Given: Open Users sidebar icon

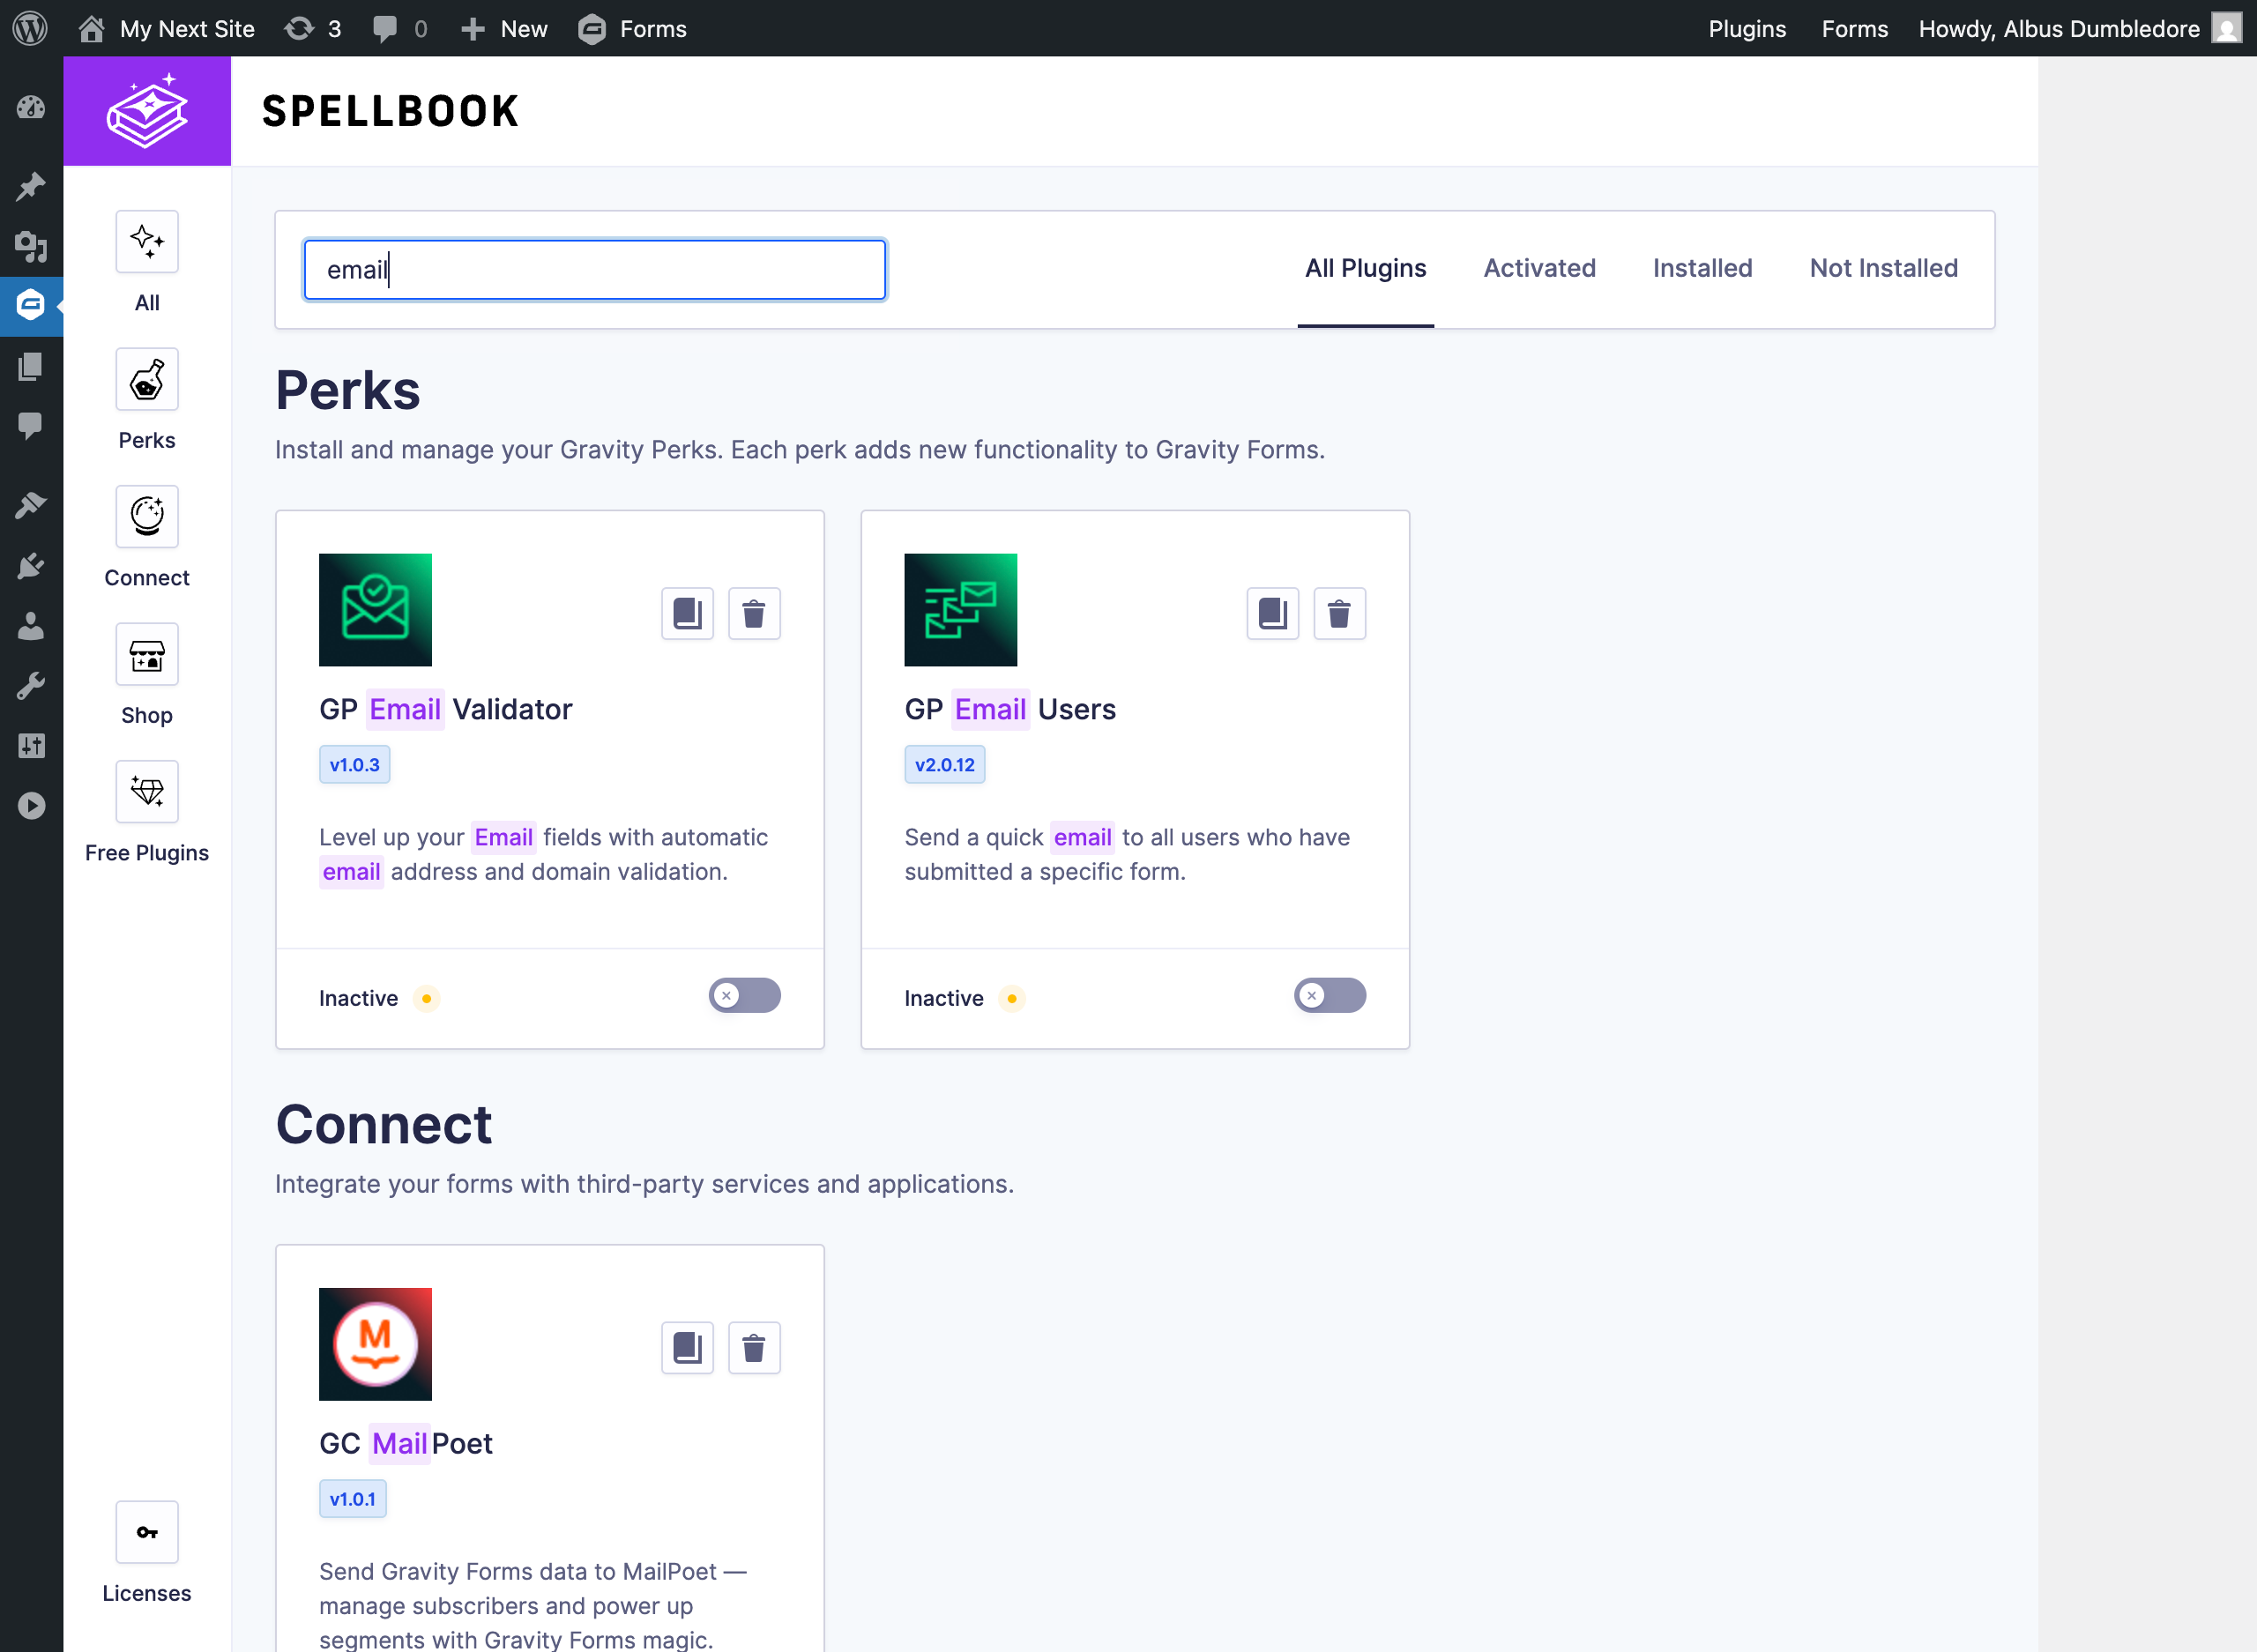Looking at the screenshot, I should click(31, 626).
